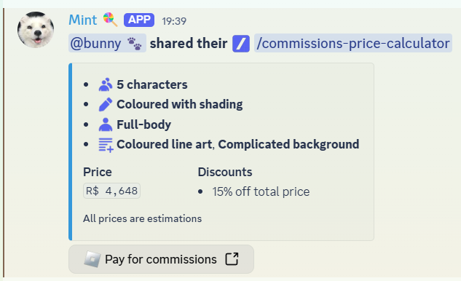Click the 19:39 message timestamp
The image size is (461, 281).
click(x=174, y=21)
